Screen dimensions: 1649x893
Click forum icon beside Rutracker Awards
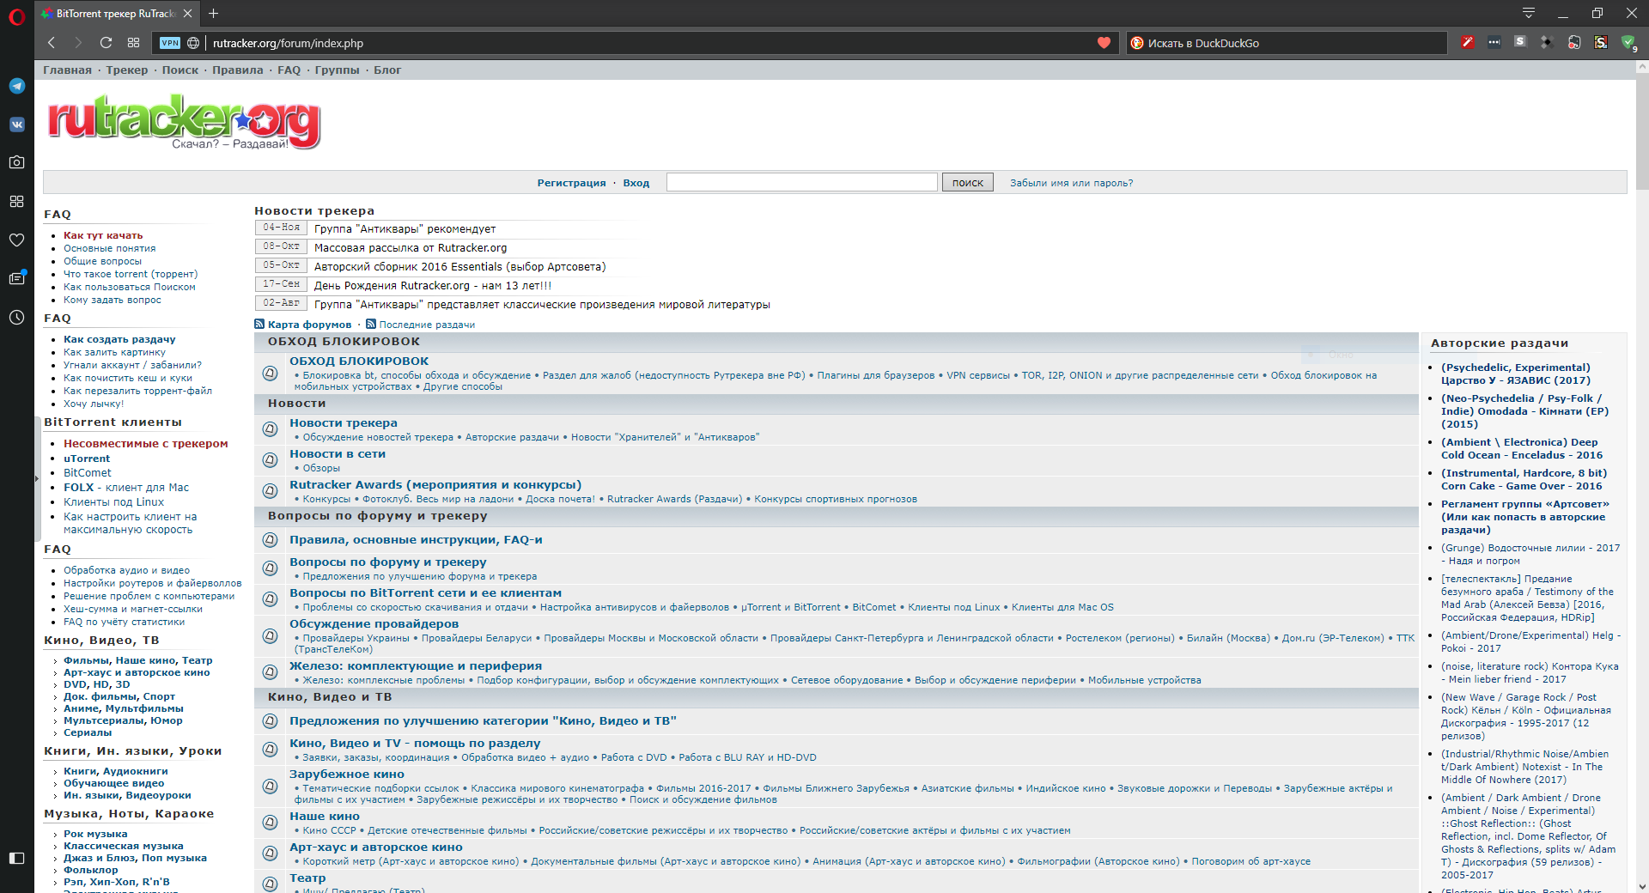tap(270, 490)
